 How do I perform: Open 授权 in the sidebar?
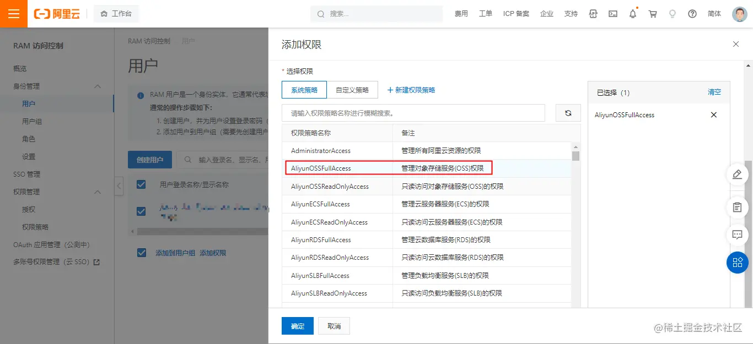click(x=29, y=210)
